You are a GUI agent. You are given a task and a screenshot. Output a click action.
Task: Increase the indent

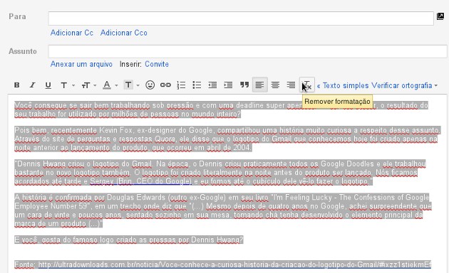point(228,85)
